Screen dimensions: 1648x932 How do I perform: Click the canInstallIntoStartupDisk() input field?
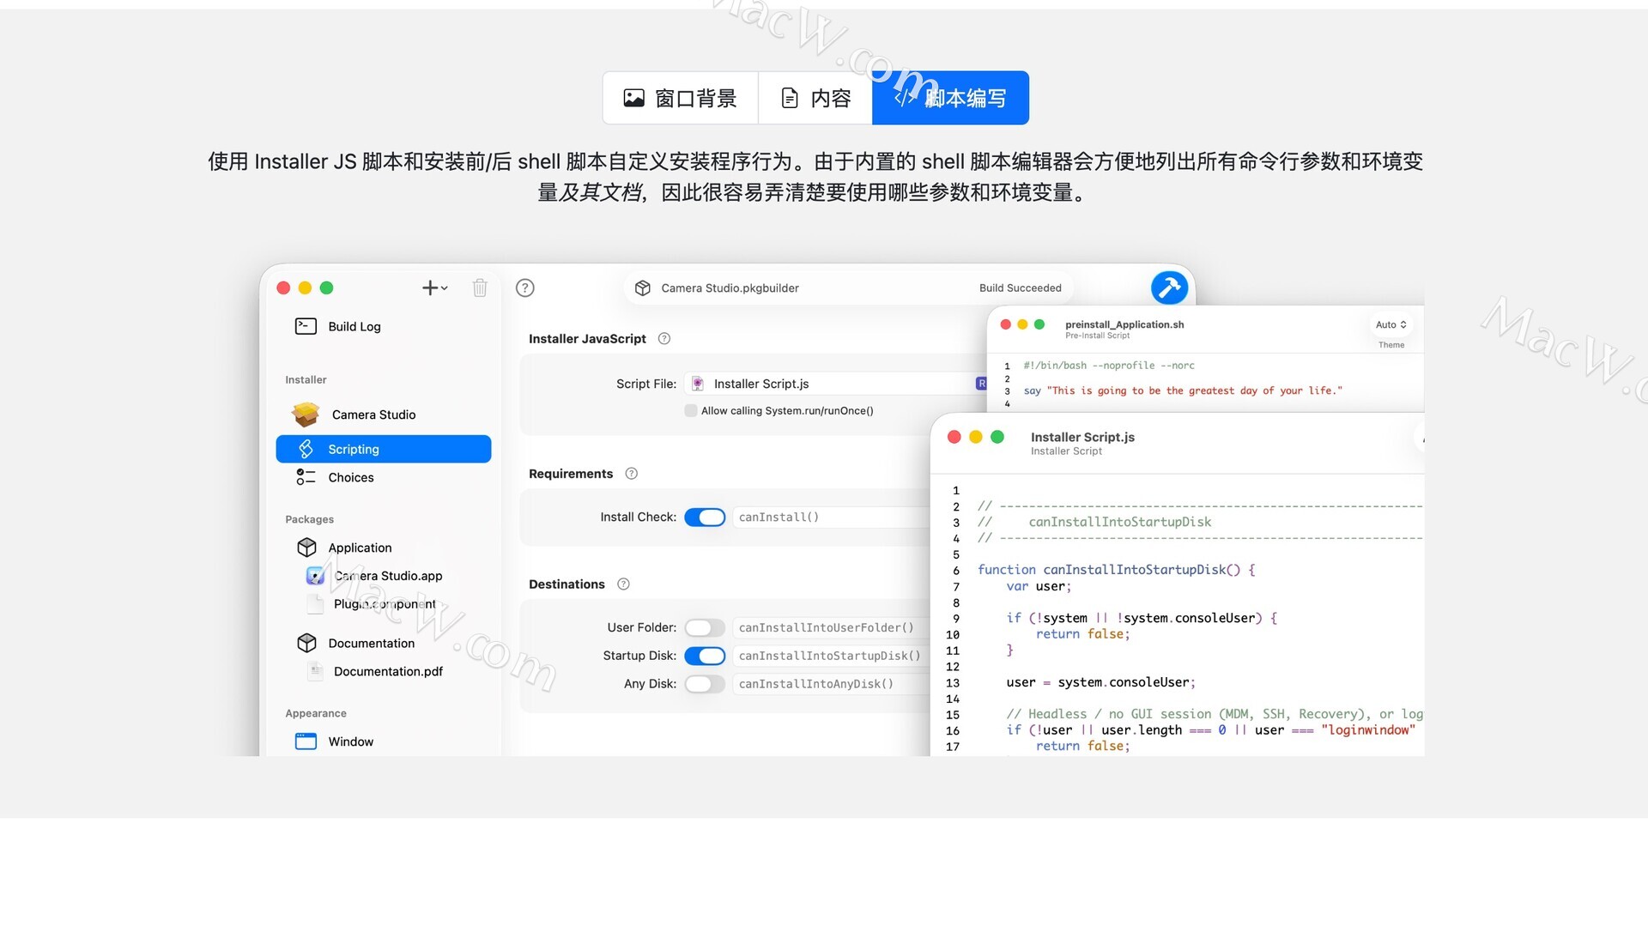(x=829, y=657)
